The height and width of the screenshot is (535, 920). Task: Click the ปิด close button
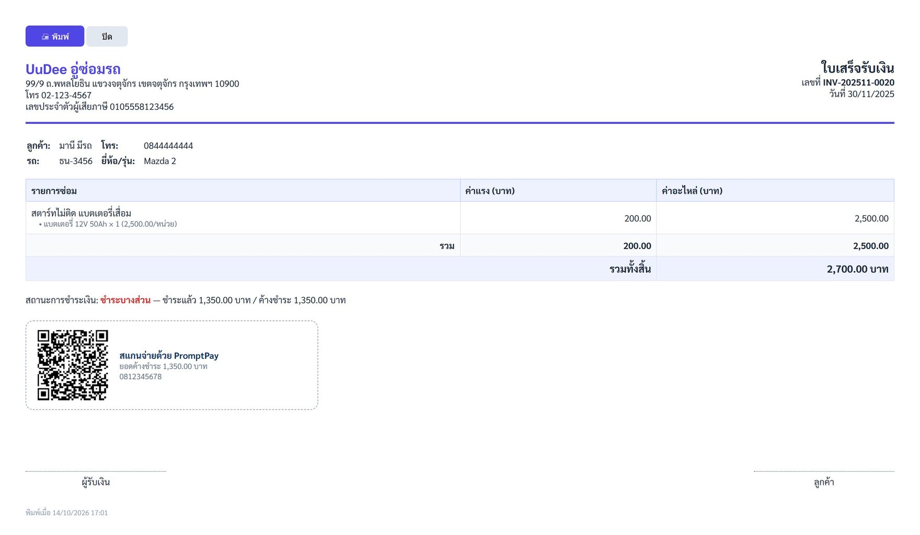coord(107,36)
